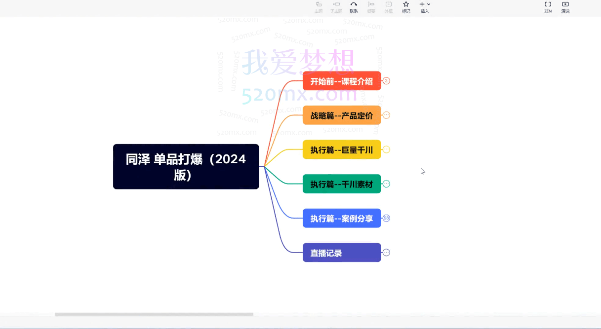
Task: Expand the 执行篇--千川素材 branch
Action: [386, 184]
